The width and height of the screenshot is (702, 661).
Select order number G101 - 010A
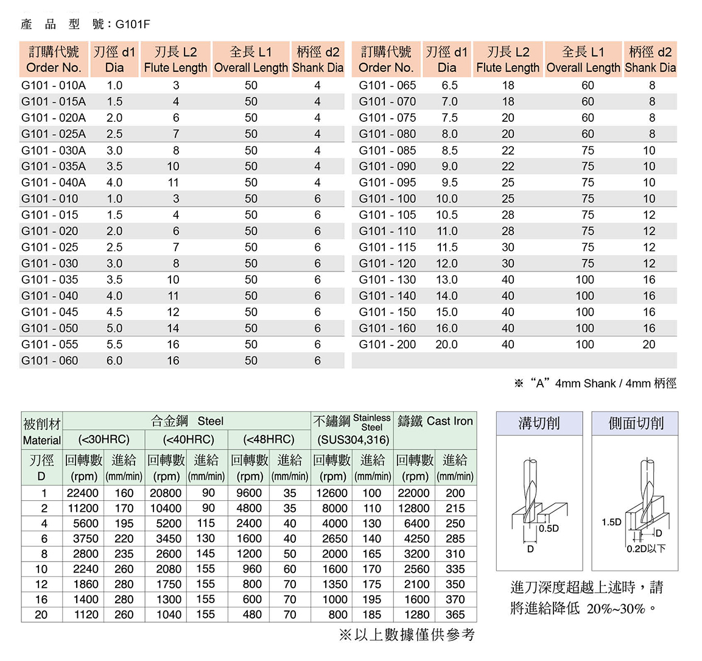pyautogui.click(x=53, y=85)
